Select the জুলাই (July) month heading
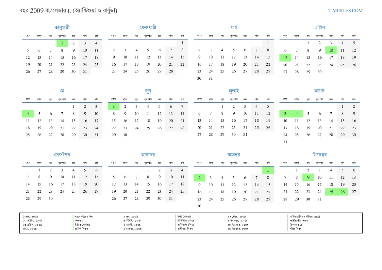Screen dimensions: 382x270 coord(234,91)
